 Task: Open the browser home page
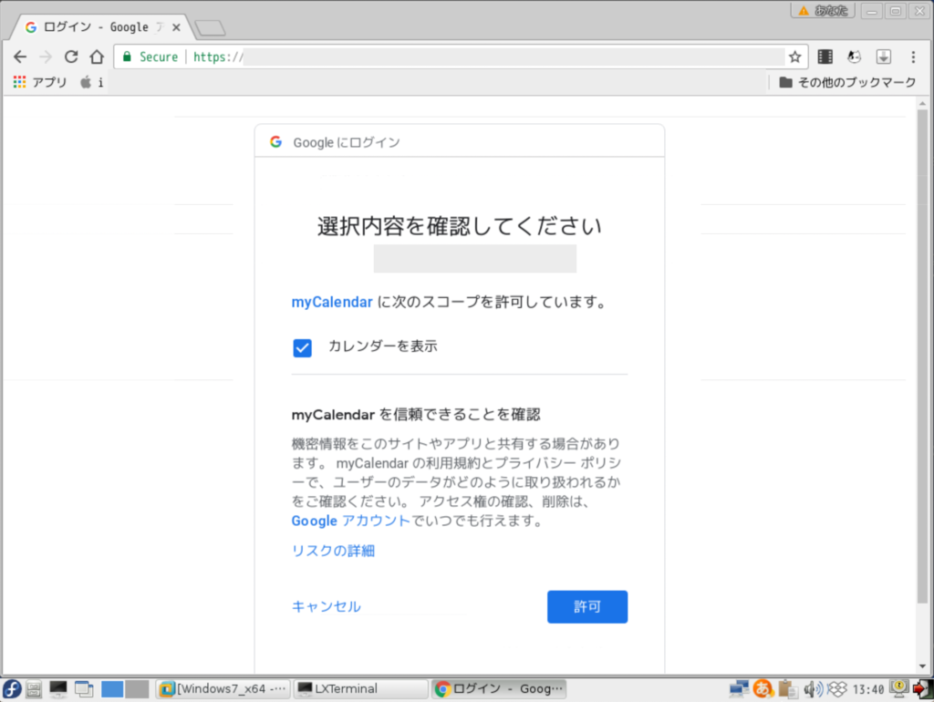97,57
